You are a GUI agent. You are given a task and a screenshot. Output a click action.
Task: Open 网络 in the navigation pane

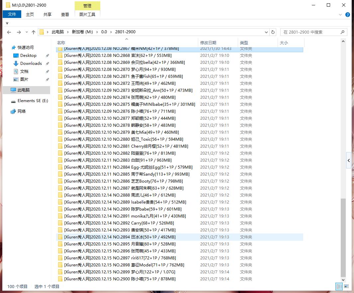[22, 111]
